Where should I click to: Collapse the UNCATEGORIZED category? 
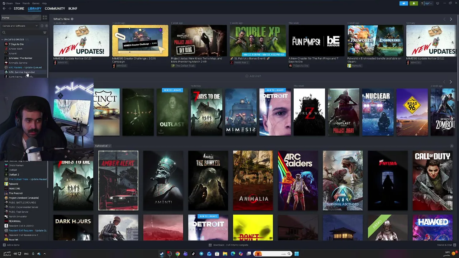point(3,39)
